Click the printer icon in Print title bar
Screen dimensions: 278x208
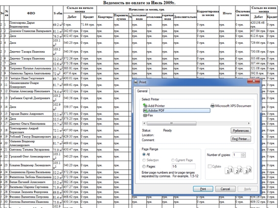click(136, 82)
